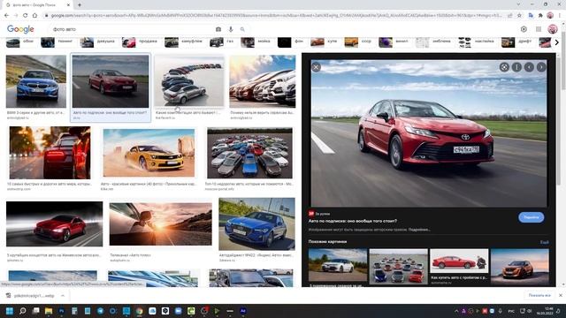Click 'Показать все' downloads button
Screen dimensions: 566x318
click(x=539, y=295)
